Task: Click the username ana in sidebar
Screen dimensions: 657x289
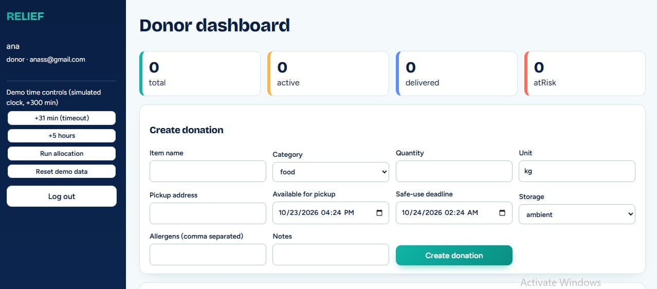Action: tap(13, 46)
